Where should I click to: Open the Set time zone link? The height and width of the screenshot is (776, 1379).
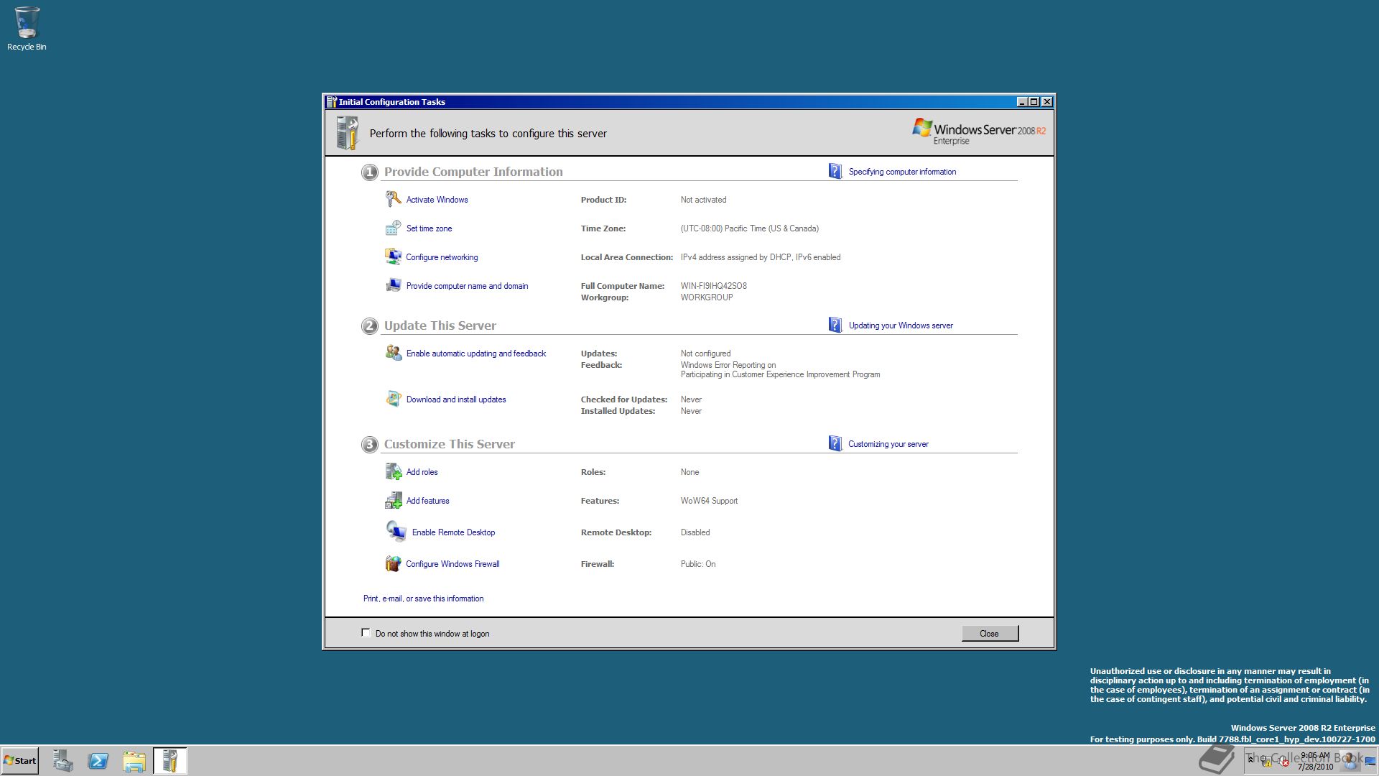point(429,228)
